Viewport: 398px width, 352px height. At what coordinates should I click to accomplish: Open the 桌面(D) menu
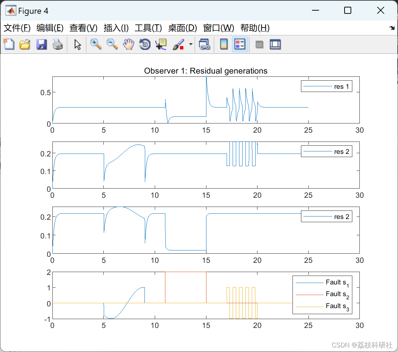pyautogui.click(x=182, y=28)
